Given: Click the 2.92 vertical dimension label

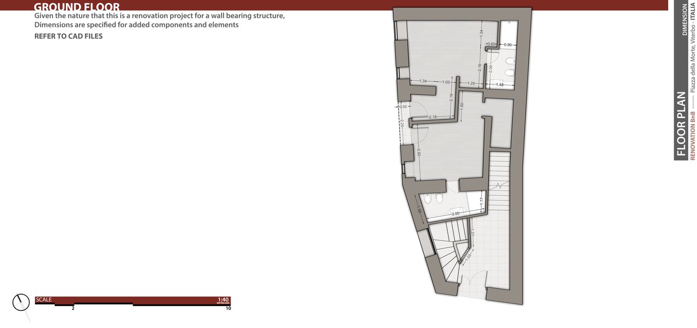Looking at the screenshot, I should [418, 152].
